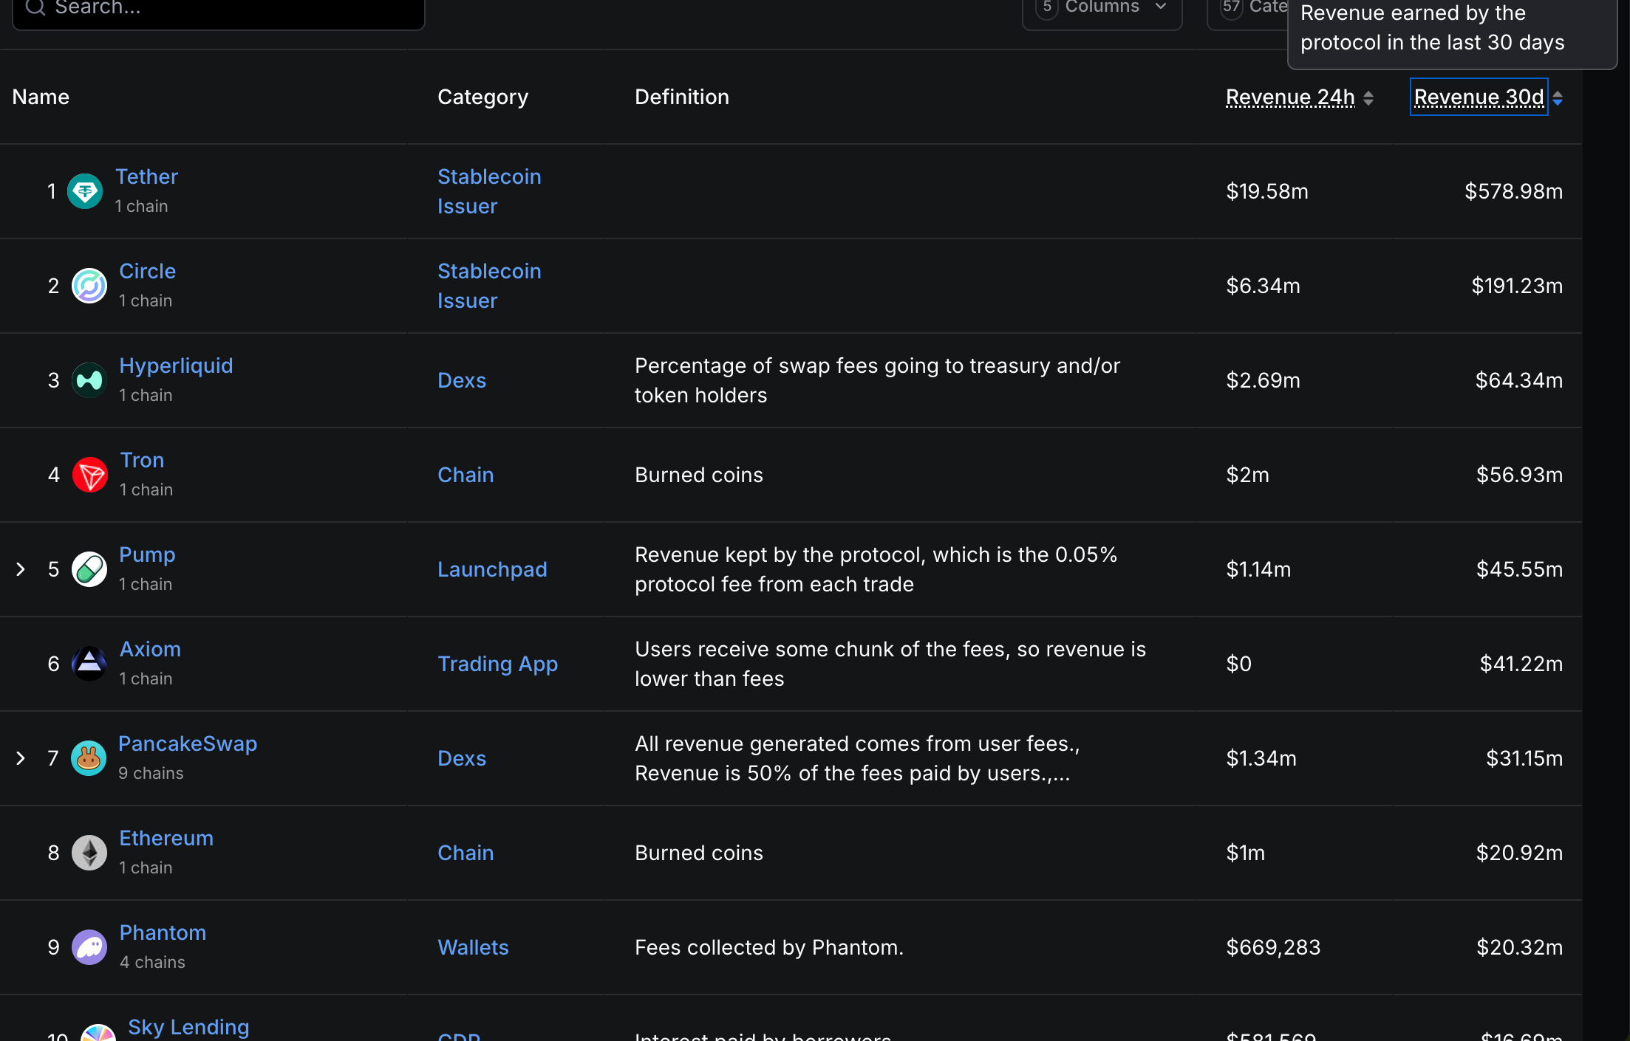Click the Tron logo icon
The image size is (1630, 1041).
(x=90, y=475)
